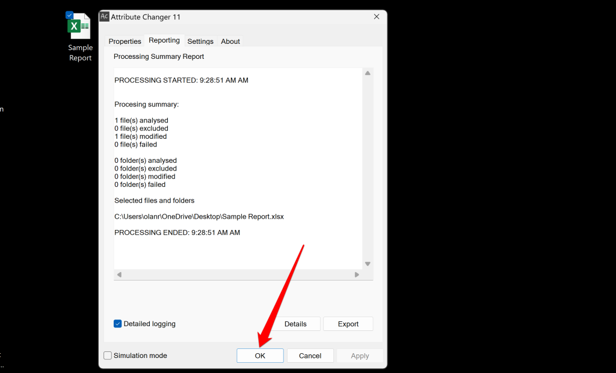Select the Reporting tab
This screenshot has width=616, height=373.
(164, 40)
